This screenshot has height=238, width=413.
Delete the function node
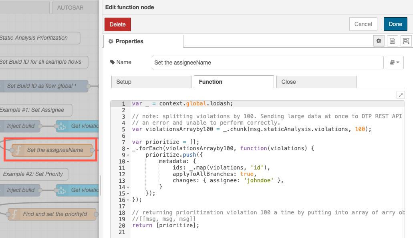118,24
